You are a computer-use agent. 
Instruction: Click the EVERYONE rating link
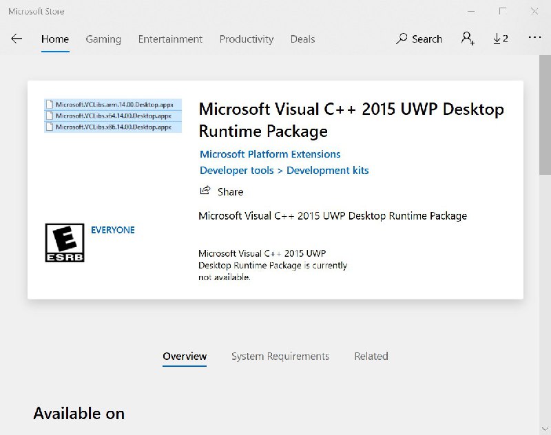[113, 230]
